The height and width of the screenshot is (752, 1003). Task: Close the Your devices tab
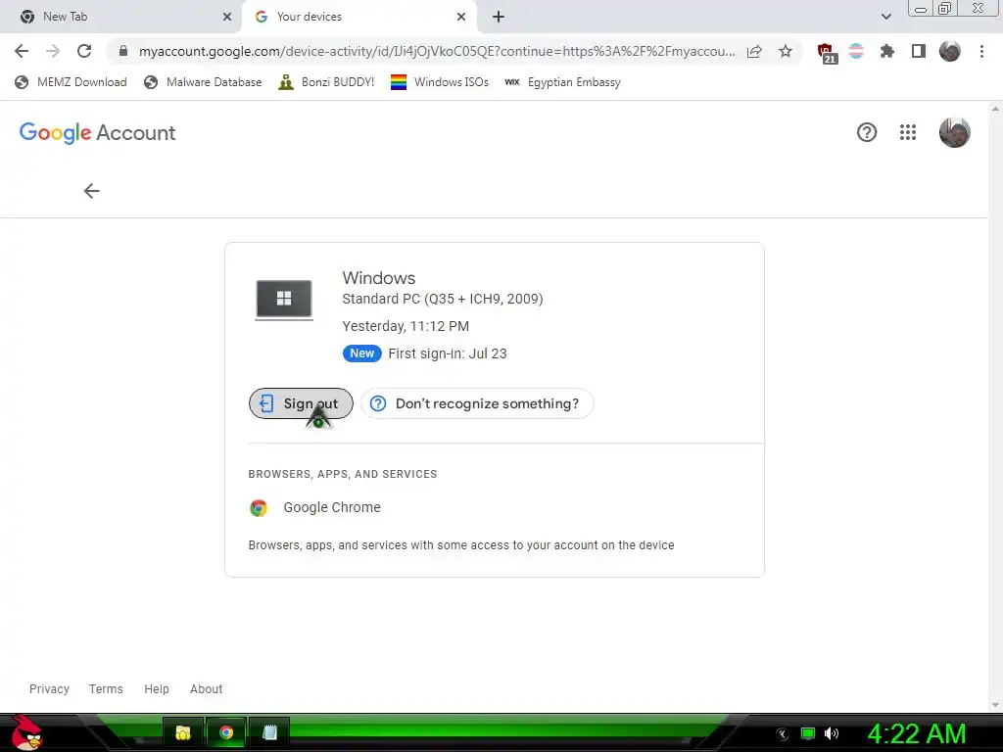[461, 17]
